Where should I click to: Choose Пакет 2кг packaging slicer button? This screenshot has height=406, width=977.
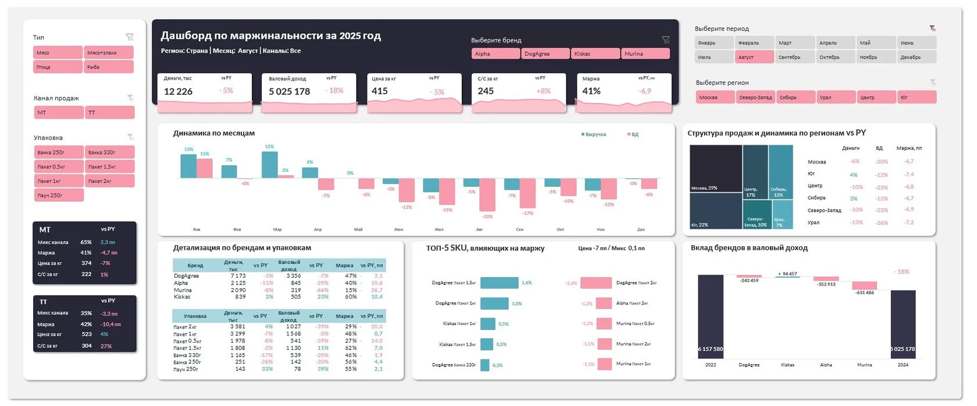click(x=110, y=181)
